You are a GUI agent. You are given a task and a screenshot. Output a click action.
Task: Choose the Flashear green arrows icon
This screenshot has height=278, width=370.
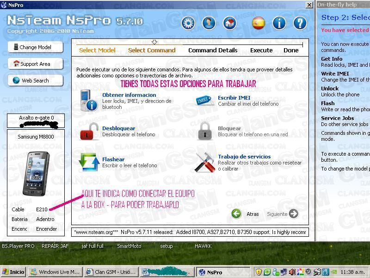89,161
